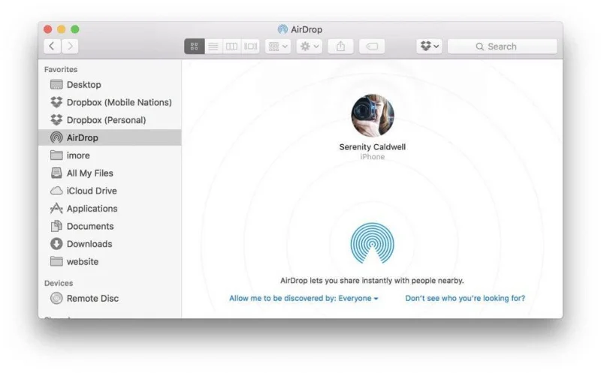601x373 pixels.
Task: Open the Dropbox toolbar dropdown
Action: 430,47
